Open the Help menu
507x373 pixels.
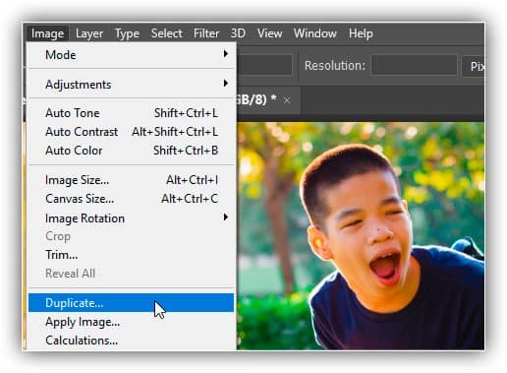click(x=361, y=33)
